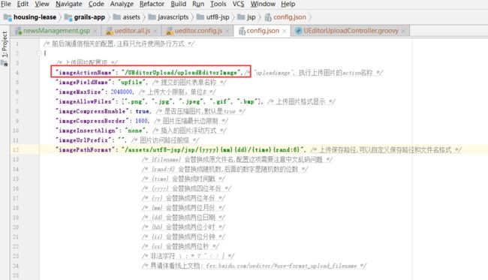This screenshot has width=488, height=280.
Task: Open the VCS menu
Action: pyautogui.click(x=239, y=4)
